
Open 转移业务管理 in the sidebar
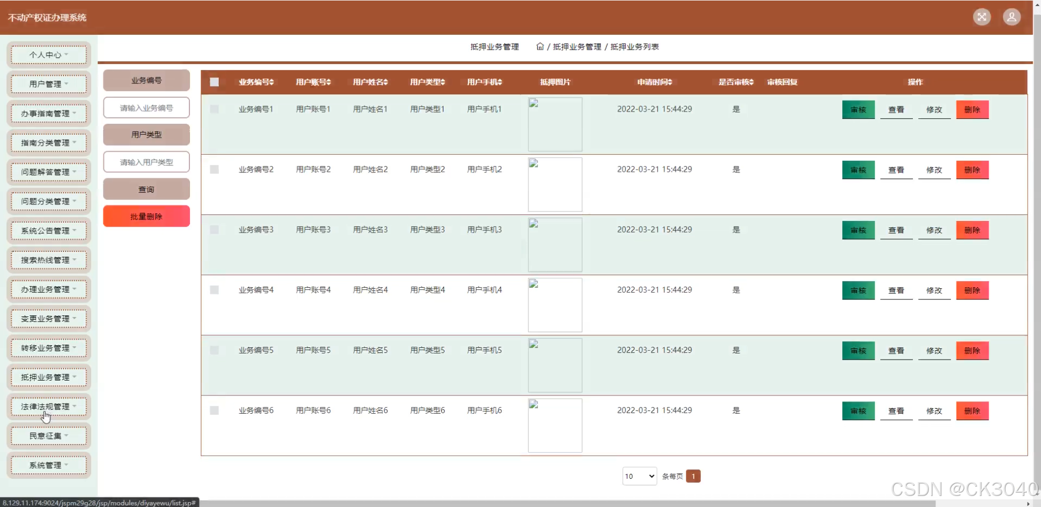coord(49,347)
